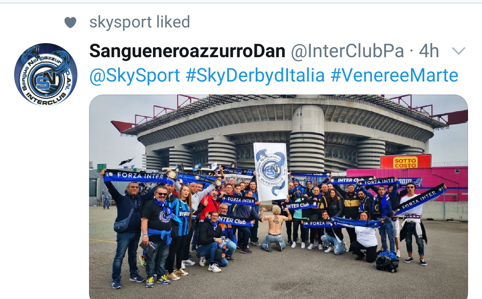Expand the tweet options chevron
This screenshot has width=482, height=299.
(458, 51)
